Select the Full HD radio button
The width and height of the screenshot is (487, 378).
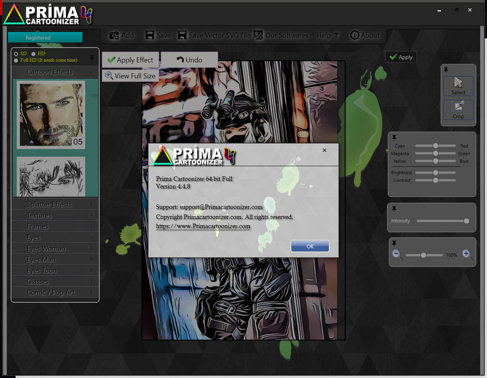[x=16, y=60]
